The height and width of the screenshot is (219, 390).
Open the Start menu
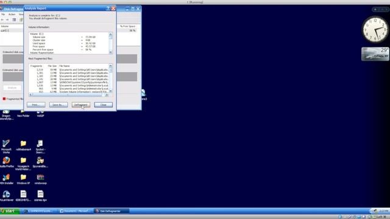point(9,211)
